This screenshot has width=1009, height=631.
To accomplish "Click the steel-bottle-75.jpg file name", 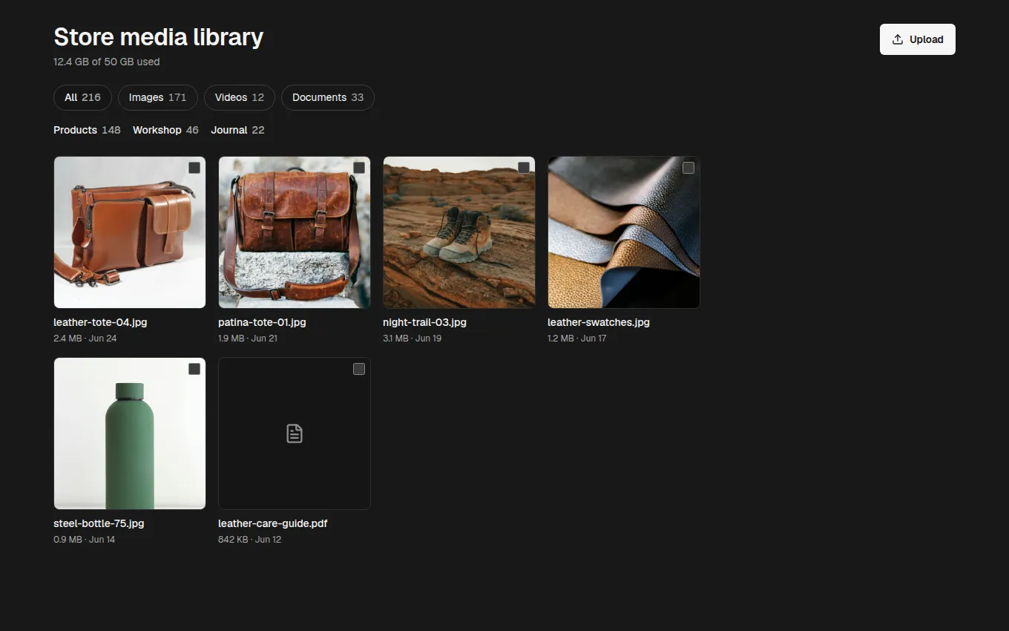I will (x=99, y=523).
